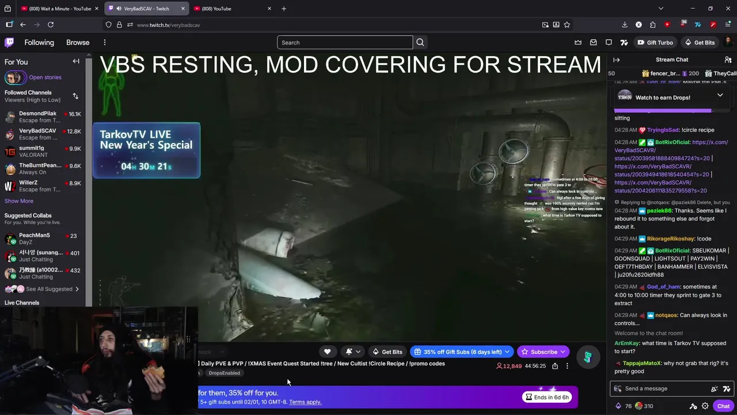
Task: Click the search magnifier button
Action: [420, 42]
